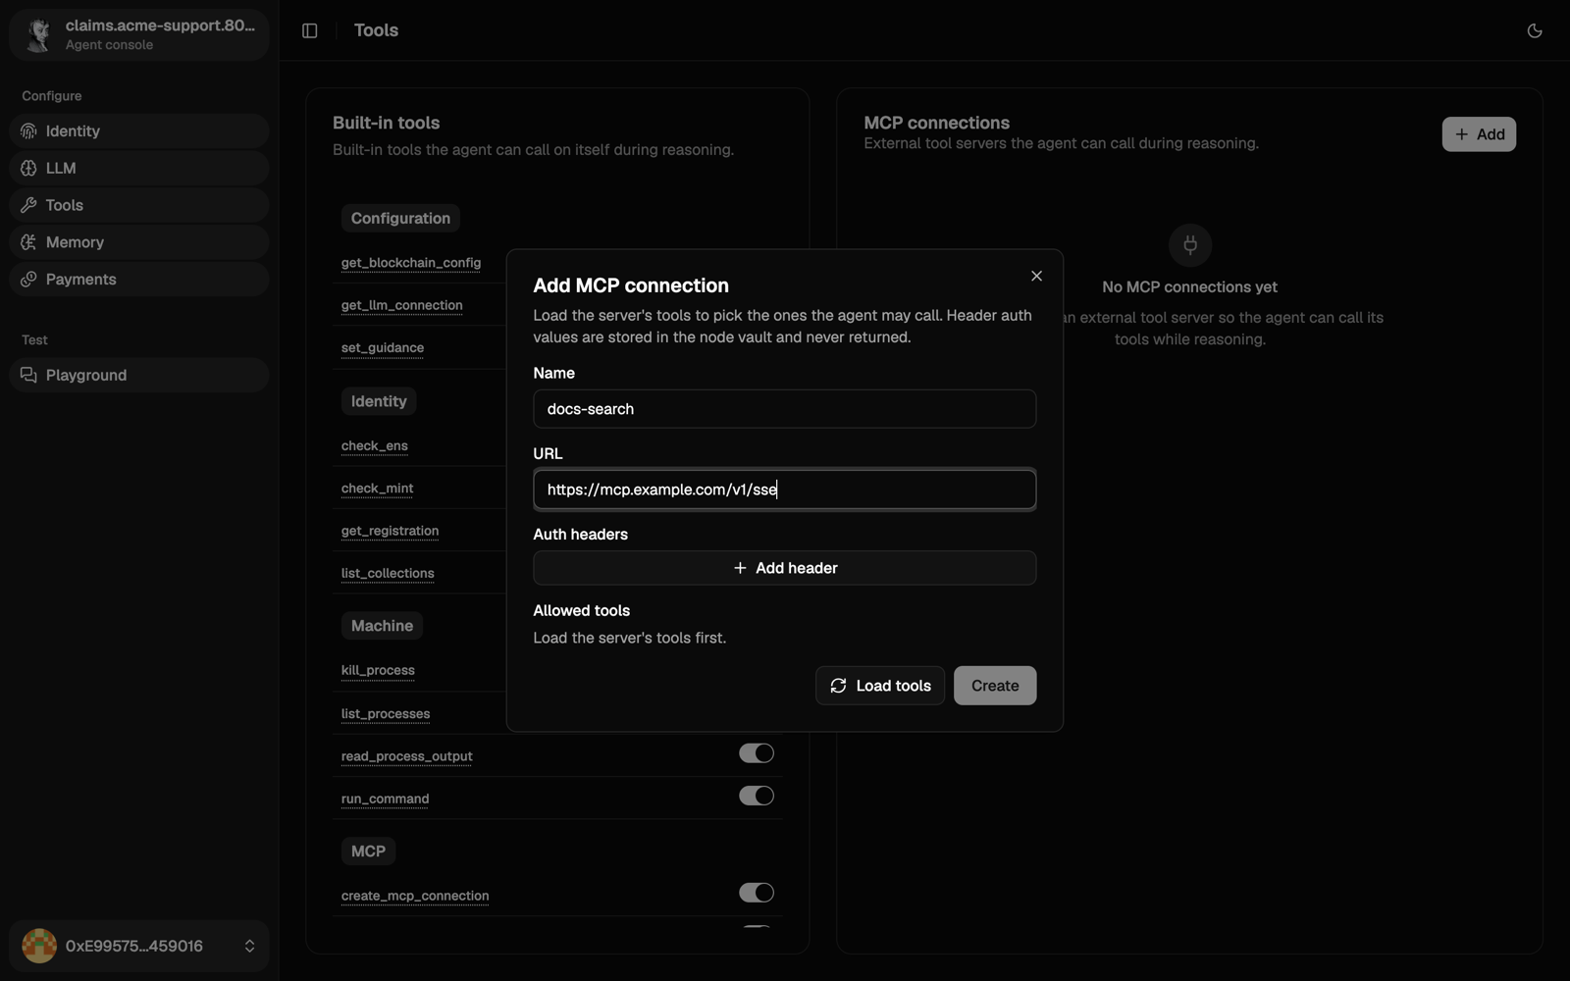Click the check_ens tool name
The image size is (1570, 981).
pos(375,446)
